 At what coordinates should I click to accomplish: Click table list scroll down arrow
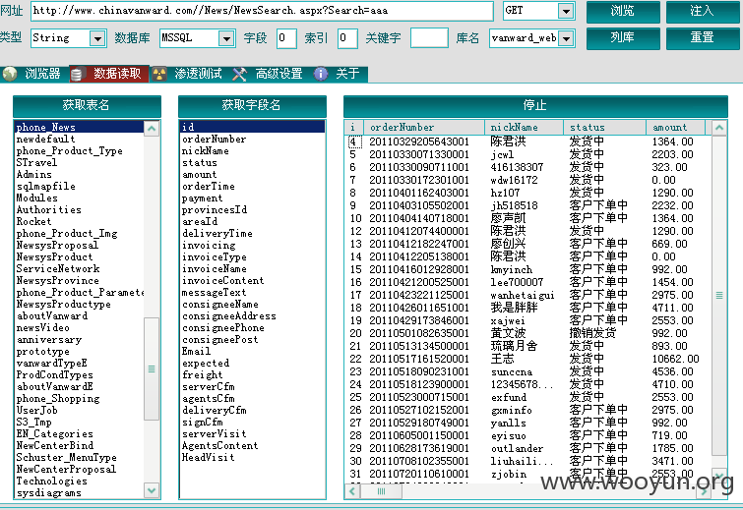coord(152,490)
